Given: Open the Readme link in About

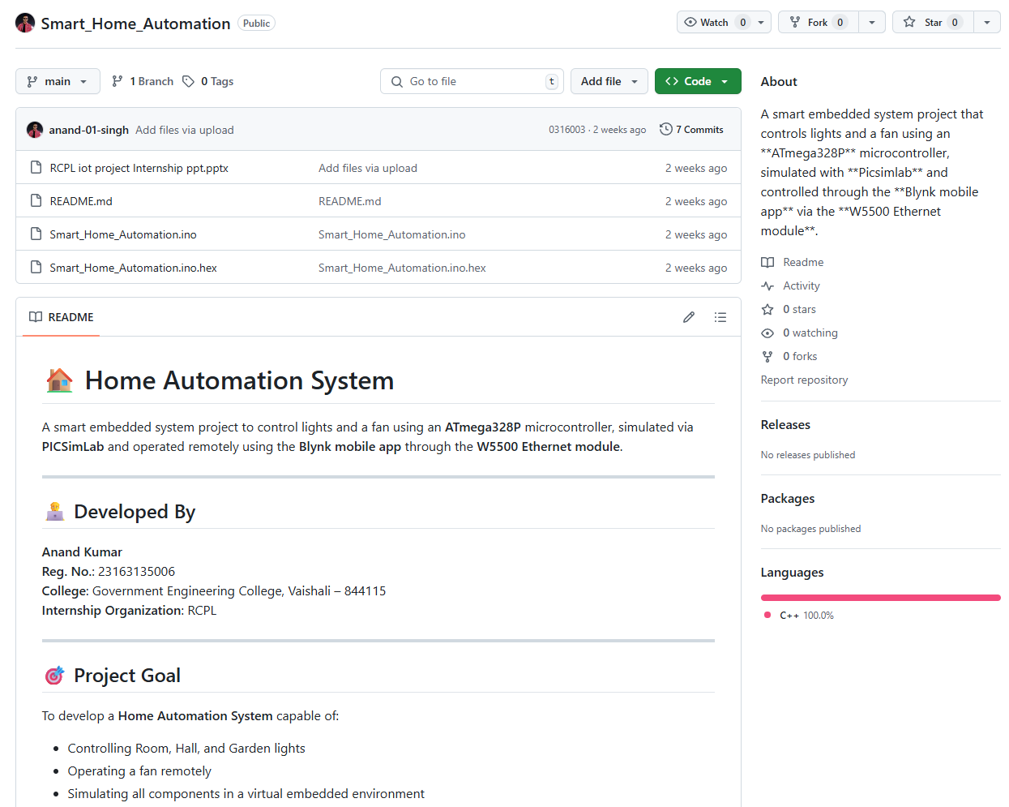Looking at the screenshot, I should [x=793, y=262].
